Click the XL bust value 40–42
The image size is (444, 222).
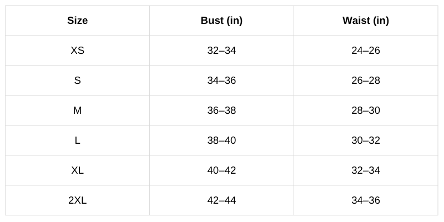[x=221, y=170]
